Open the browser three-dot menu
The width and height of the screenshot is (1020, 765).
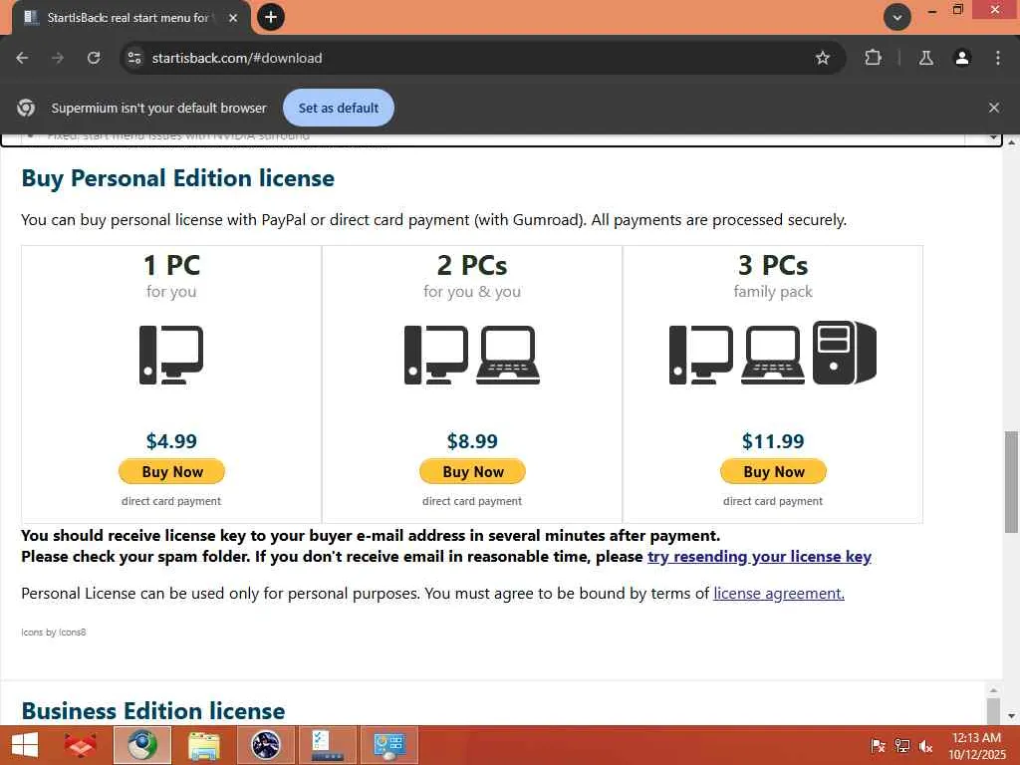point(998,58)
